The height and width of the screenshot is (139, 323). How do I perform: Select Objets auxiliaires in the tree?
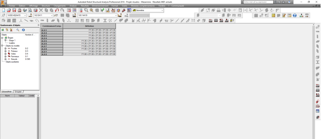pos(12,62)
